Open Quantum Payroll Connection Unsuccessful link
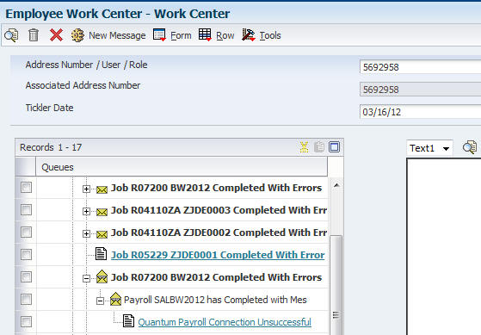Image resolution: width=481 pixels, height=335 pixels. pos(225,322)
